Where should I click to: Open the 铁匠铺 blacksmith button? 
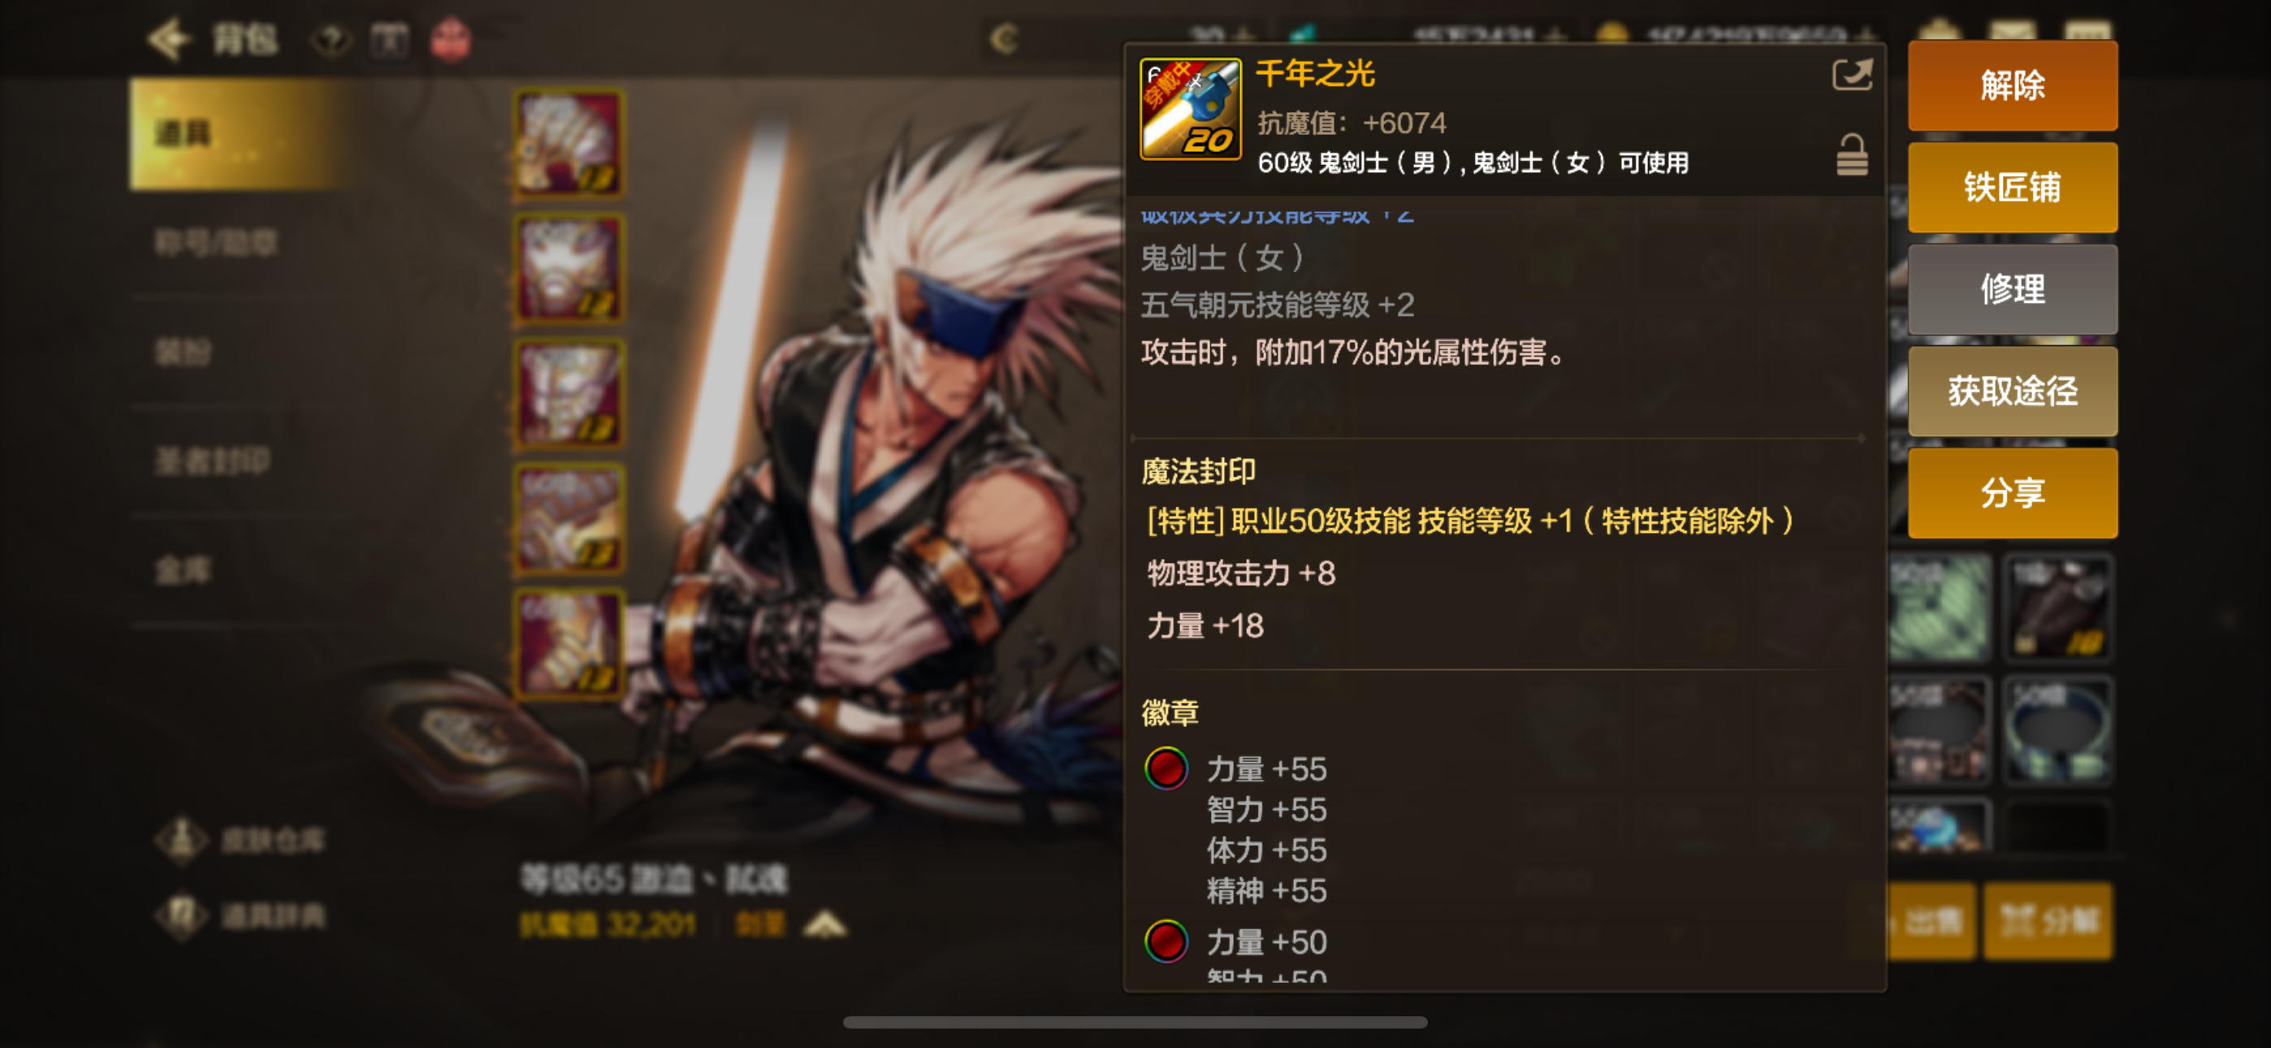pos(2013,187)
